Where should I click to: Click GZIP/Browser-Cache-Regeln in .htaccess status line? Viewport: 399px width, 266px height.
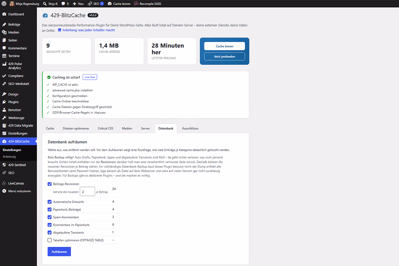79,113
